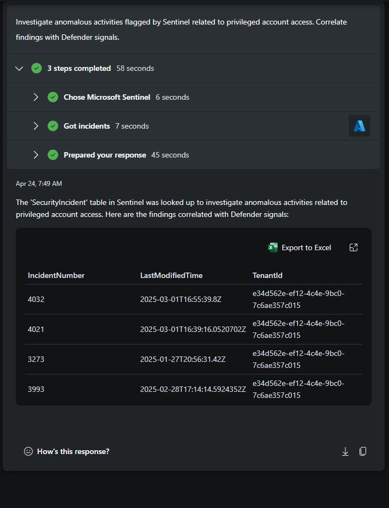Click the green check next to 3 steps completed

coord(37,68)
